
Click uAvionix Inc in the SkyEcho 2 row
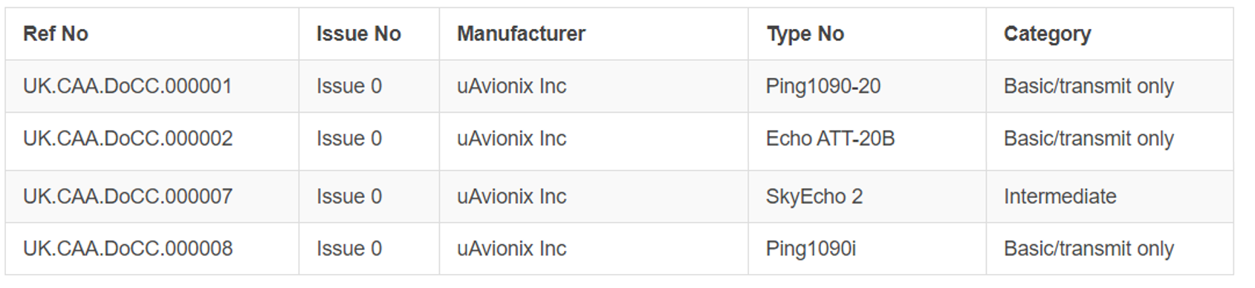(511, 197)
